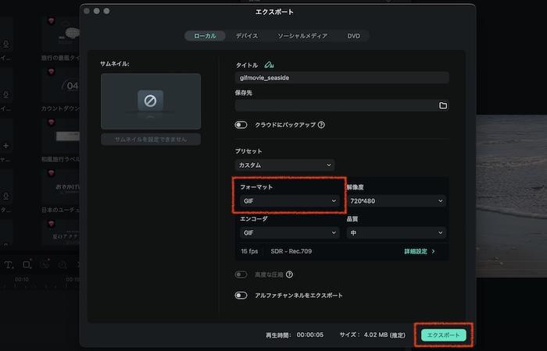The width and height of the screenshot is (547, 351).
Task: Open the フォーマット GIF dropdown
Action: coord(290,201)
